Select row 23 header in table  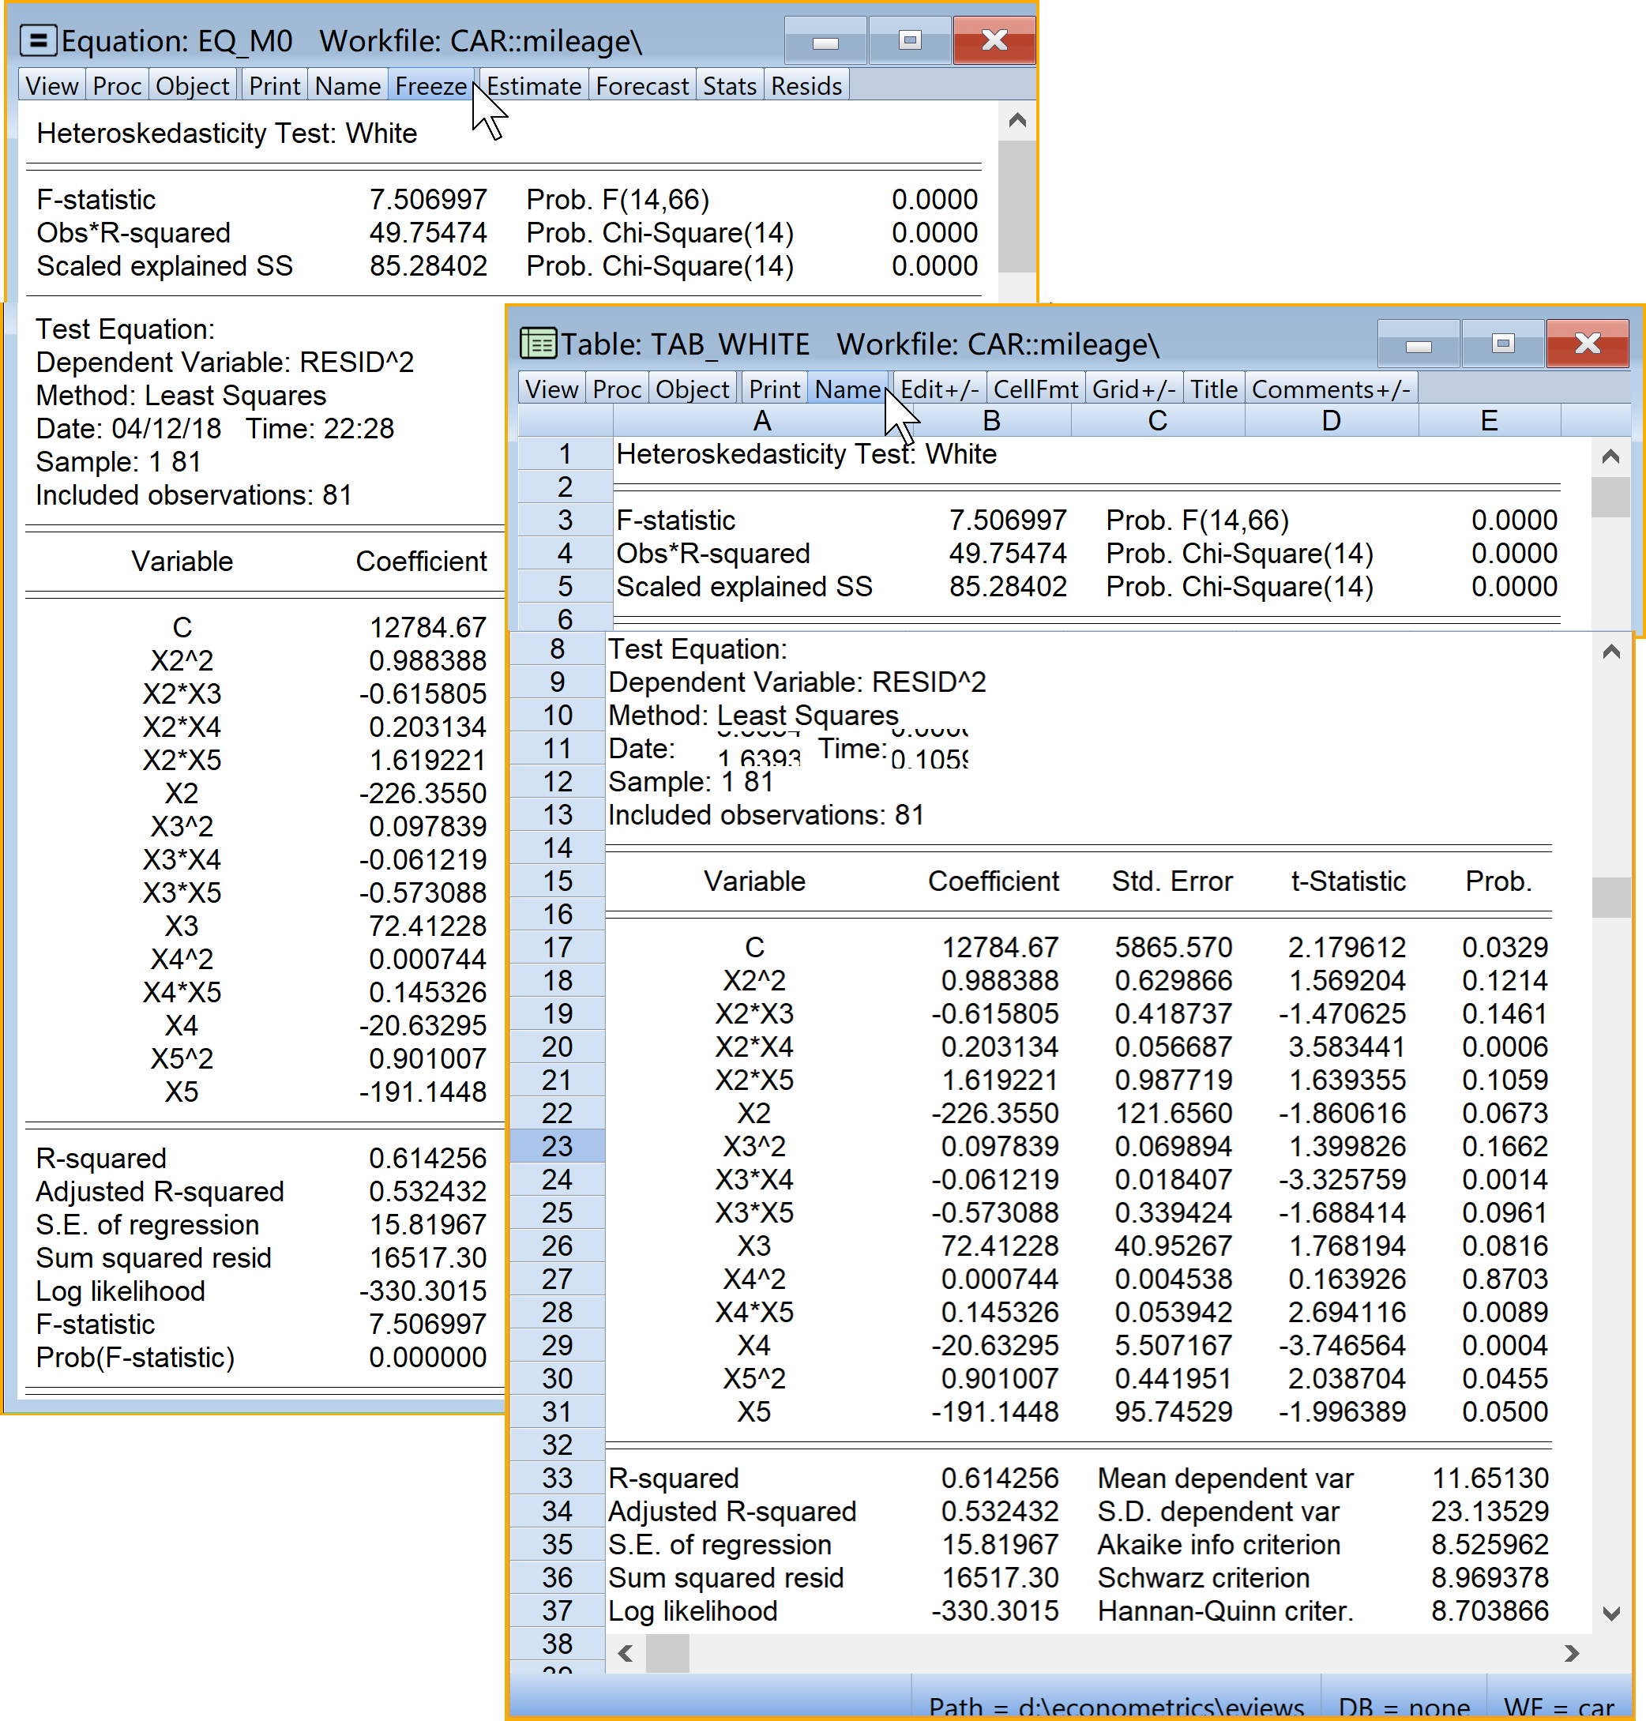pos(557,1147)
